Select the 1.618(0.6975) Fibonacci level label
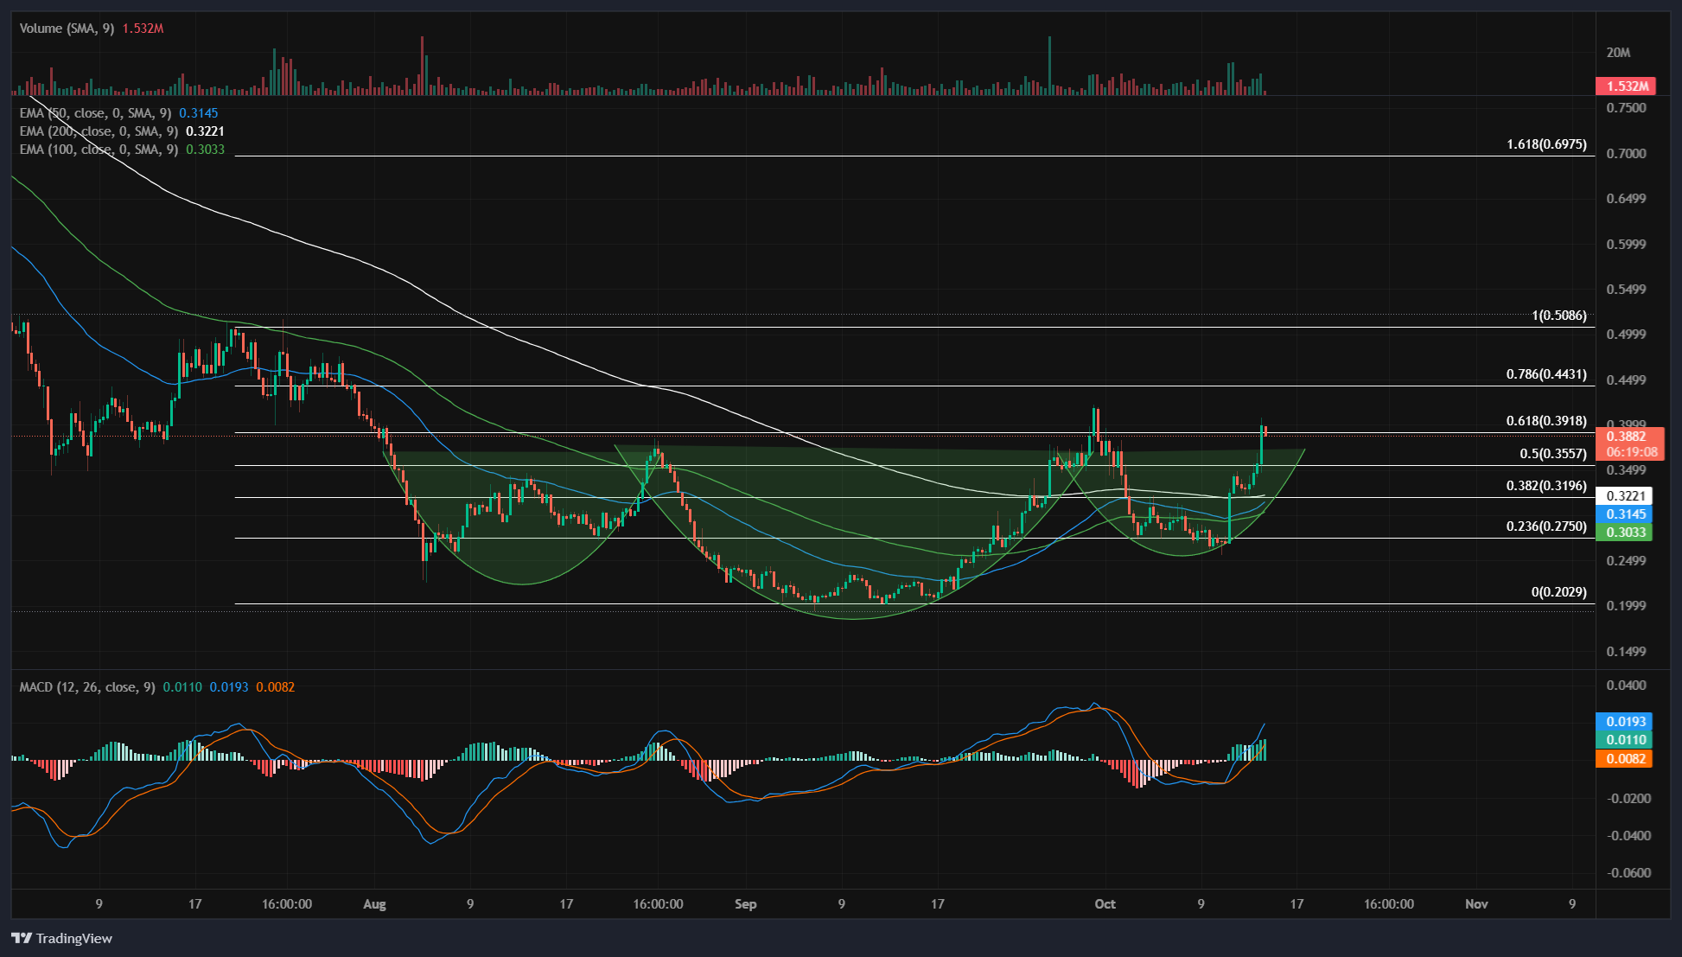The width and height of the screenshot is (1682, 957). [x=1546, y=144]
